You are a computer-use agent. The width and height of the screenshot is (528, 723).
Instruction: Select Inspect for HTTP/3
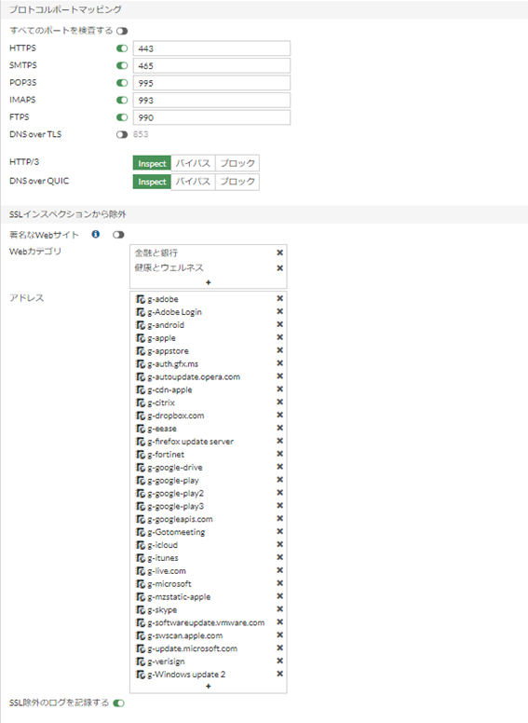point(152,163)
